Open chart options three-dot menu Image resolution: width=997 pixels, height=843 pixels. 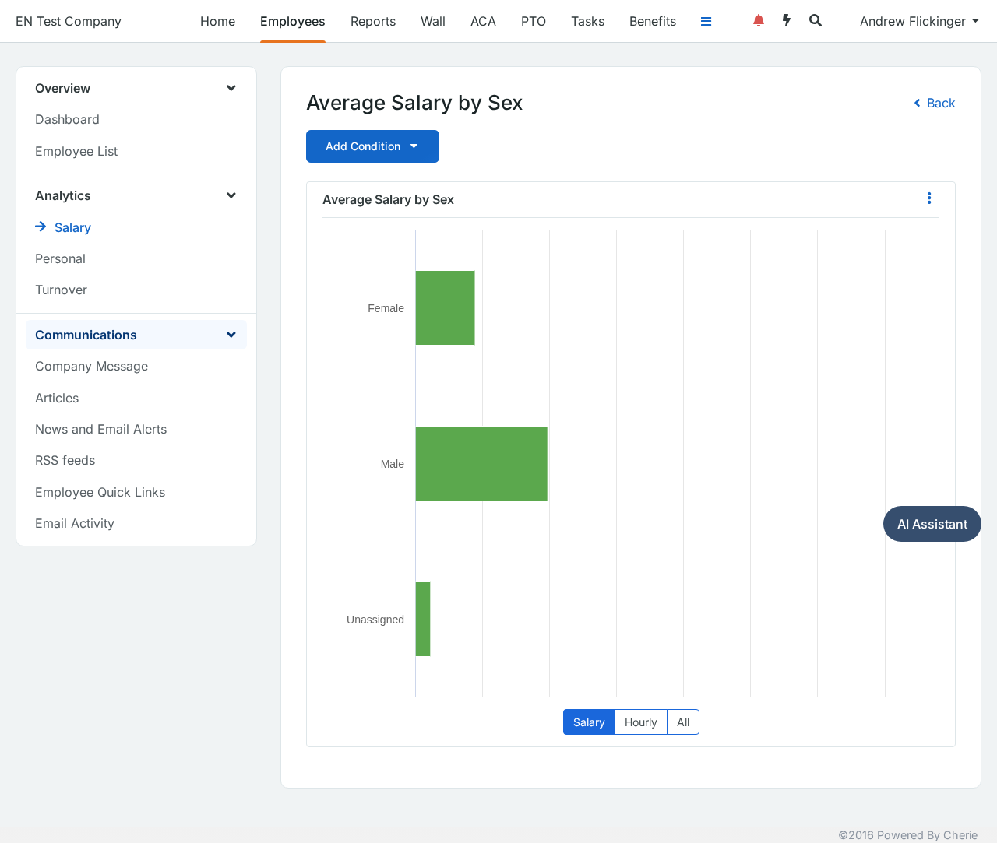[x=928, y=198]
